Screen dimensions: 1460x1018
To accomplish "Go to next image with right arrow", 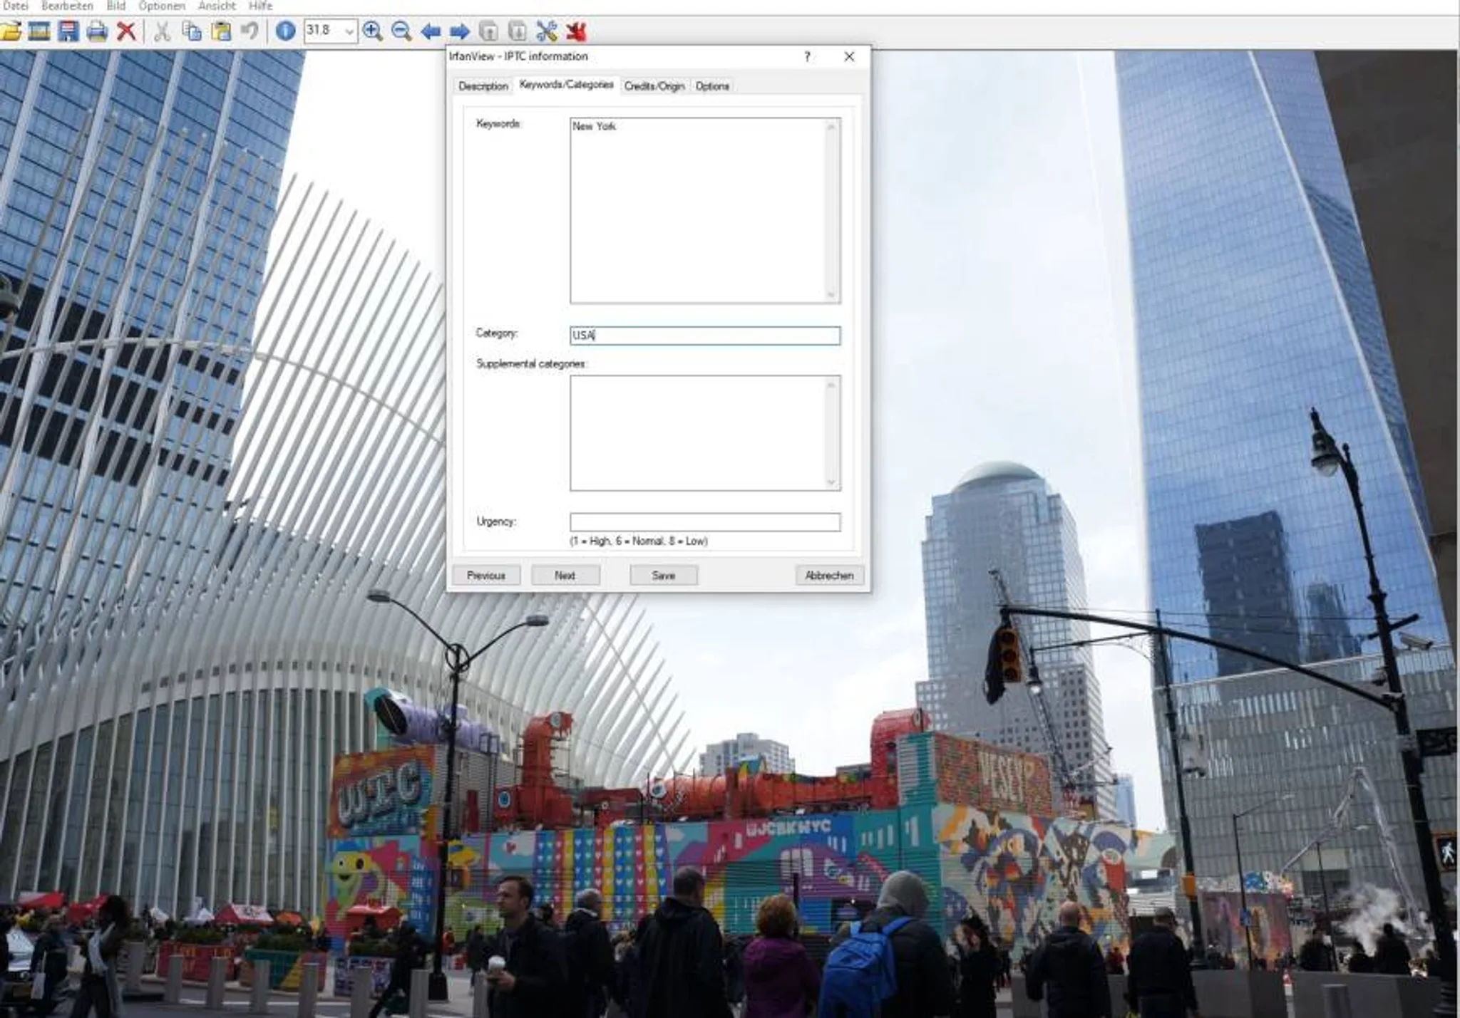I will click(460, 31).
